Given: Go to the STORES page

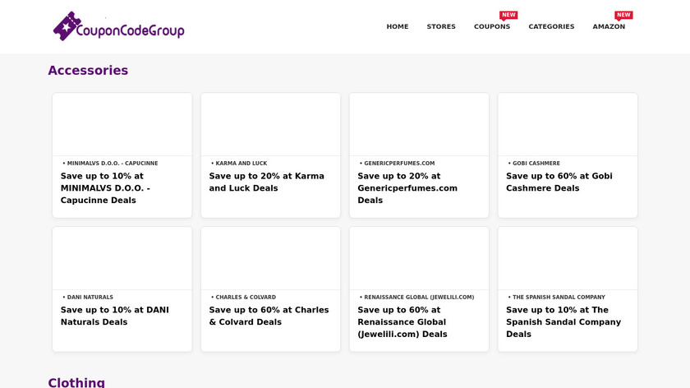Looking at the screenshot, I should [441, 26].
